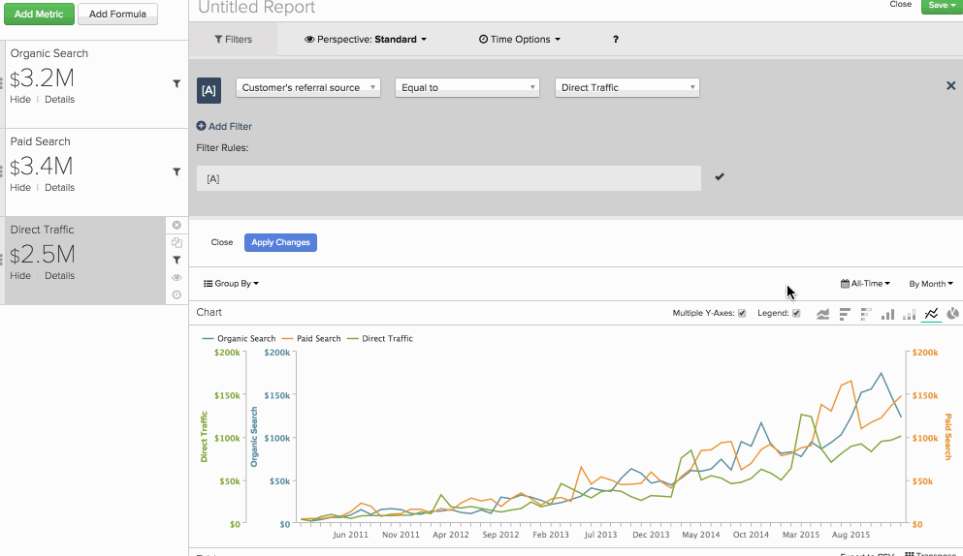Uncheck the Multiple Y-Axes checkbox
963x556 pixels.
coord(742,313)
